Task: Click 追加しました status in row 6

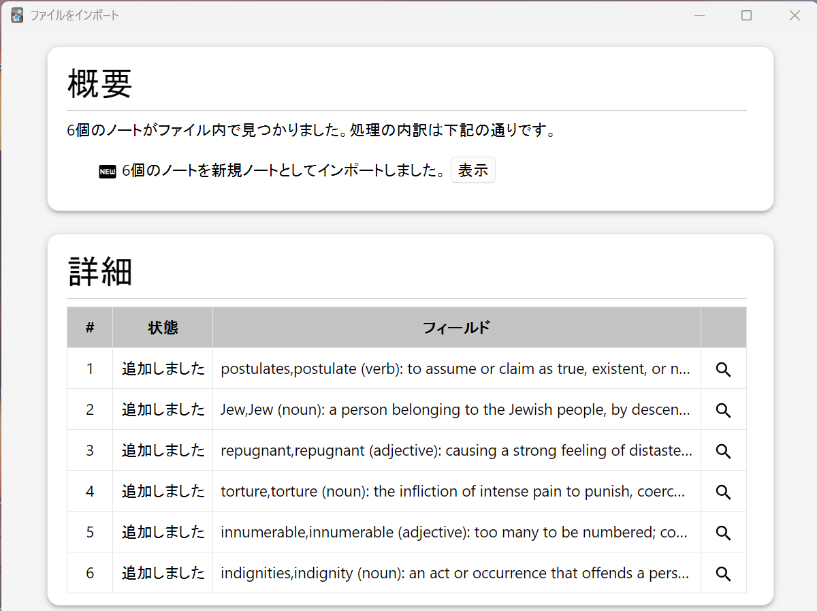Action: (163, 573)
